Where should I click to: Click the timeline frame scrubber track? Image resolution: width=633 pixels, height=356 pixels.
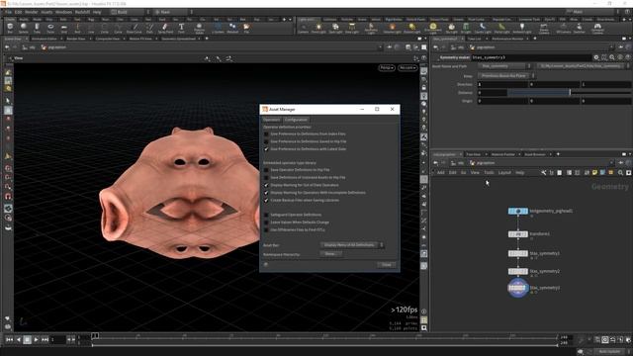[324, 336]
